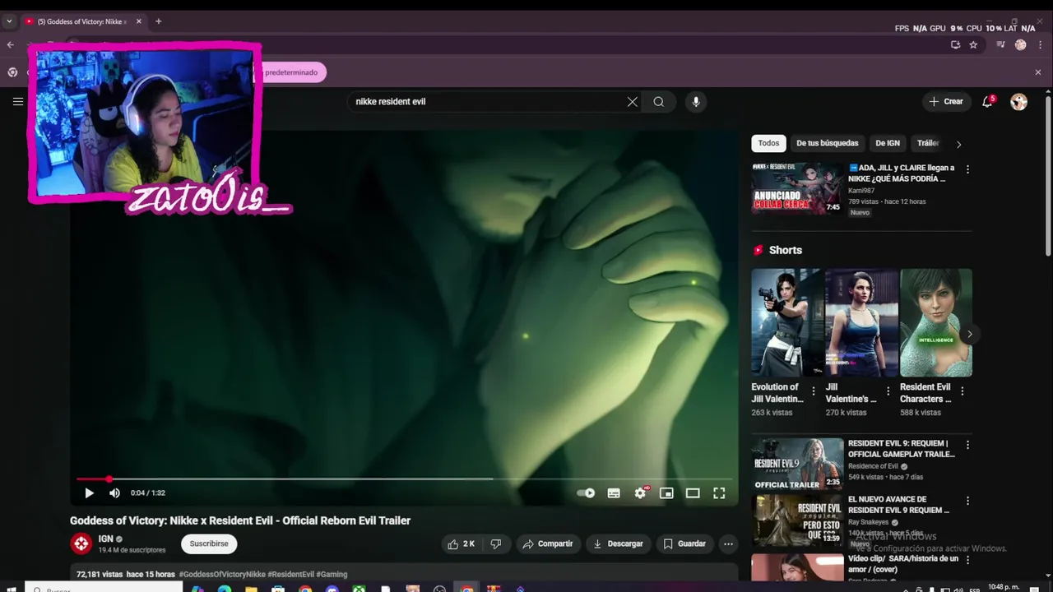
Task: Open 'ADA, JILL y CLAIRE' video thumbnail
Action: pos(797,188)
